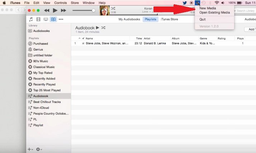Viewport: 256px width, 153px height.
Task: Open the Wi-Fi status menu
Action: click(x=217, y=3)
